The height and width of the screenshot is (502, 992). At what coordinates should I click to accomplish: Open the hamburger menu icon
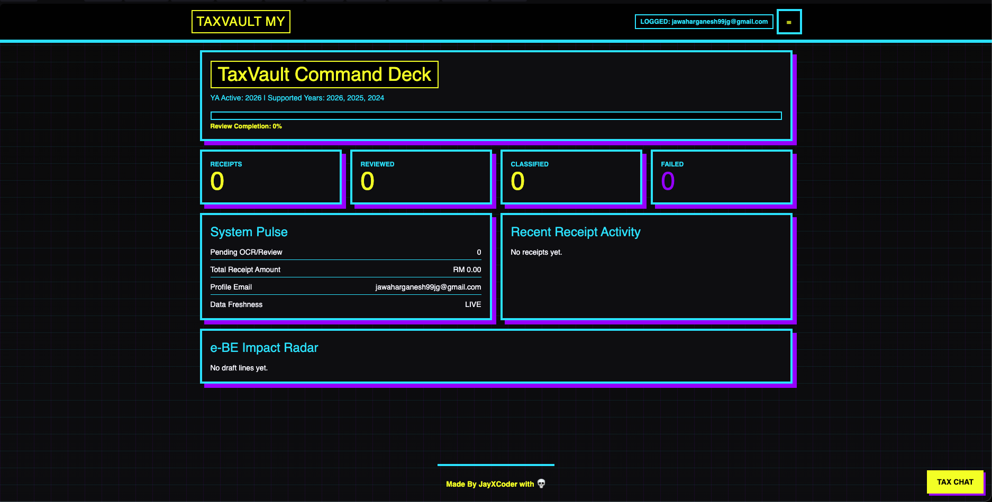coord(789,22)
